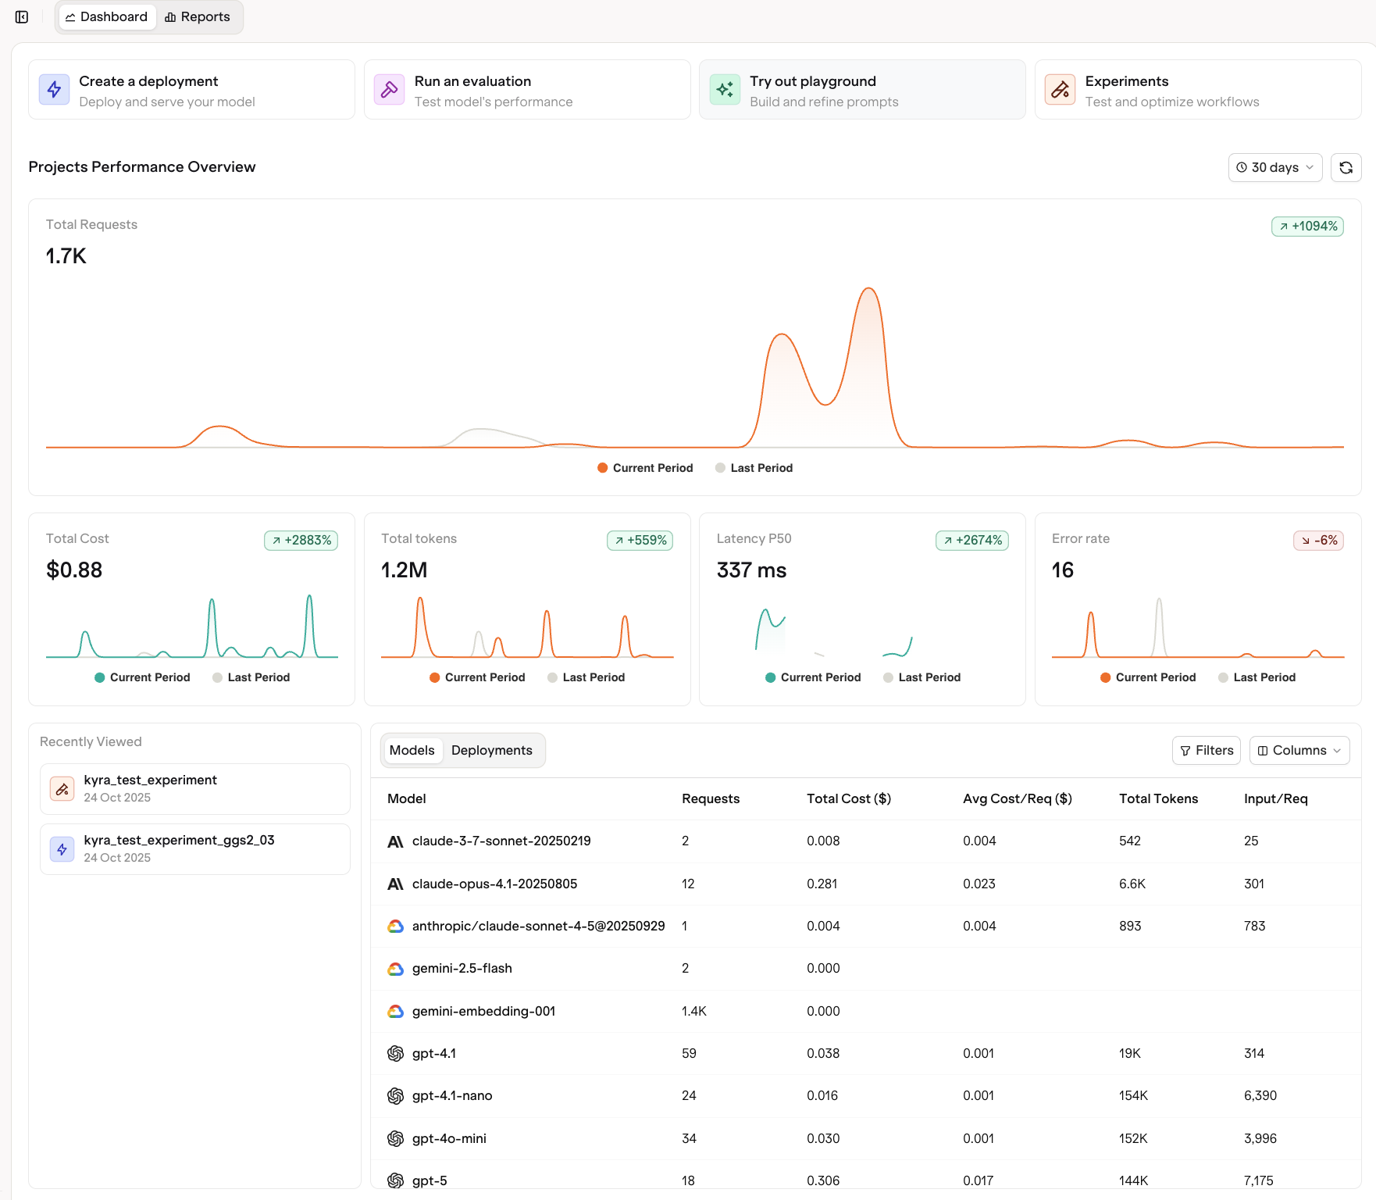Click the hammer evaluation icon
Viewport: 1376px width, 1200px height.
[389, 90]
